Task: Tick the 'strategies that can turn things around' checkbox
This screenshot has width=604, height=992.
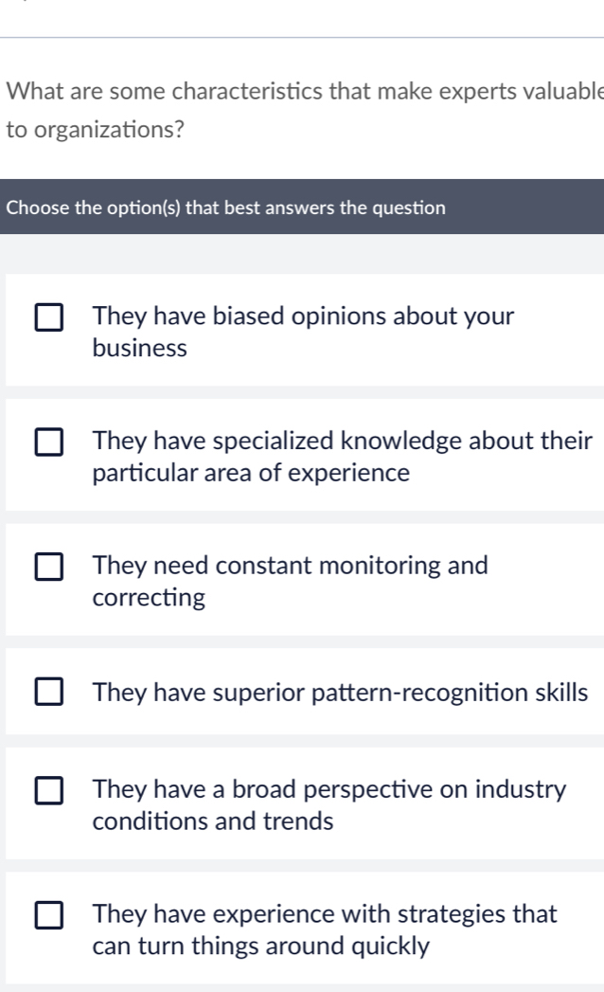Action: (50, 915)
